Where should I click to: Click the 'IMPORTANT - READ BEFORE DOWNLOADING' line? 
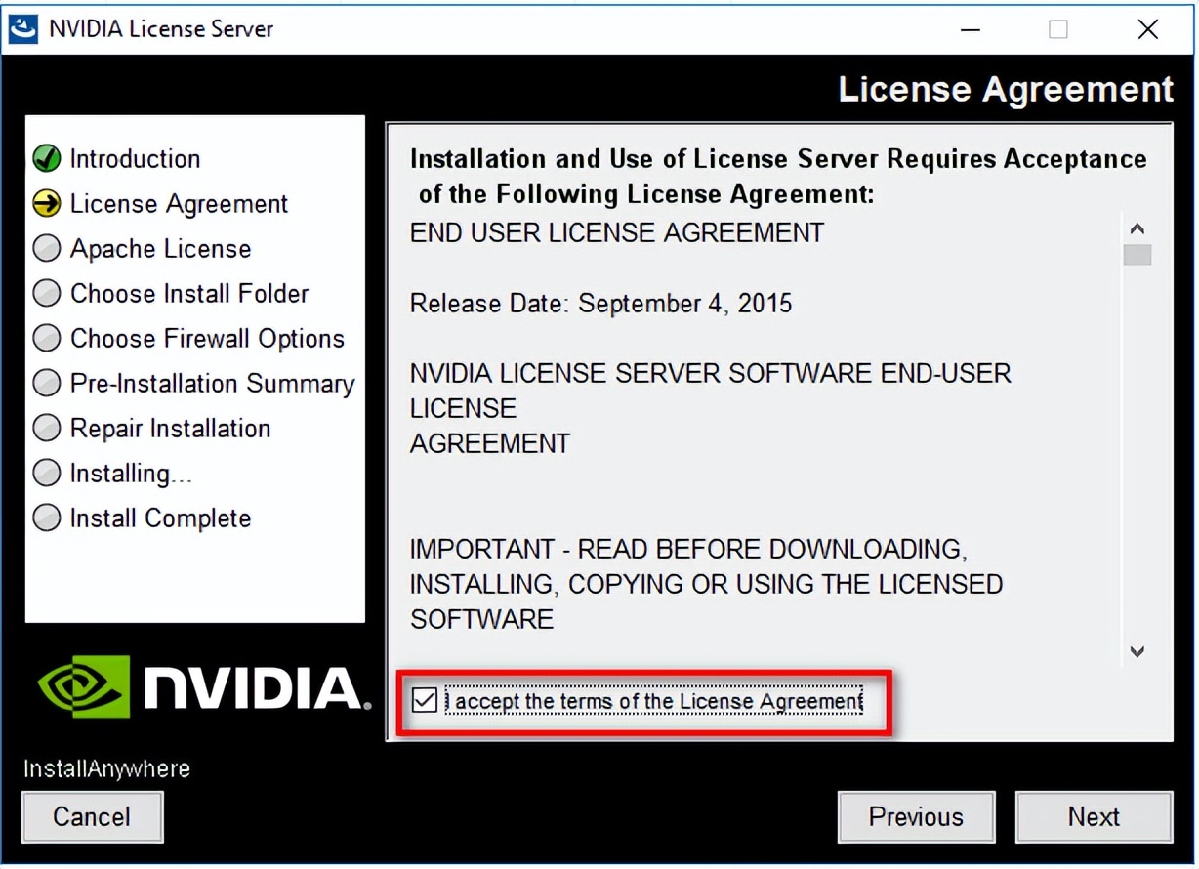[688, 550]
